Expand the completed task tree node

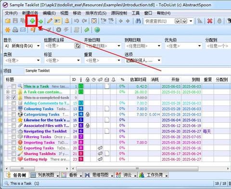point(8,98)
